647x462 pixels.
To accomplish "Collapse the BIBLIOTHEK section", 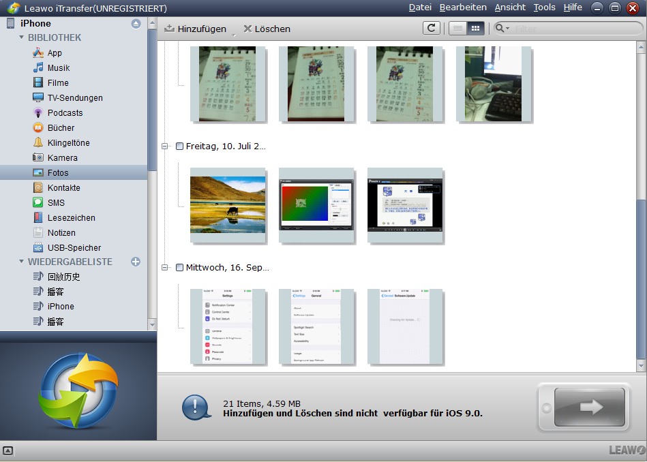I will [22, 37].
